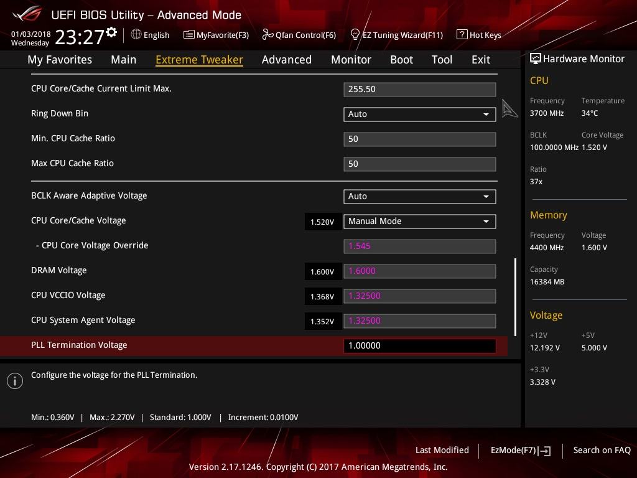Edit CPU Core Voltage Override field
The width and height of the screenshot is (637, 478).
click(x=419, y=246)
